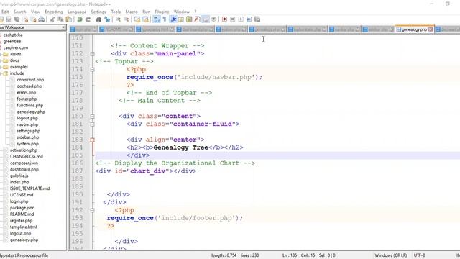Select the include folder in the tree
The width and height of the screenshot is (460, 259).
(17, 73)
